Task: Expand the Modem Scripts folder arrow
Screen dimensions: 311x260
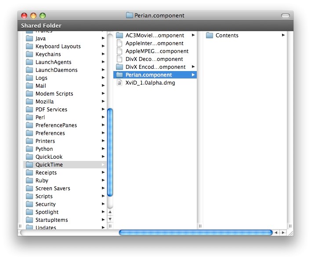Action: point(103,93)
